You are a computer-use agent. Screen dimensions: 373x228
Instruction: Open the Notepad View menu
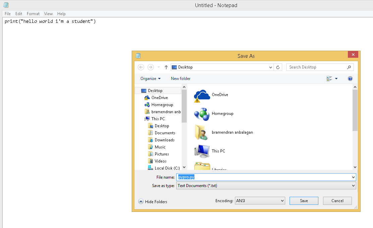pos(48,13)
